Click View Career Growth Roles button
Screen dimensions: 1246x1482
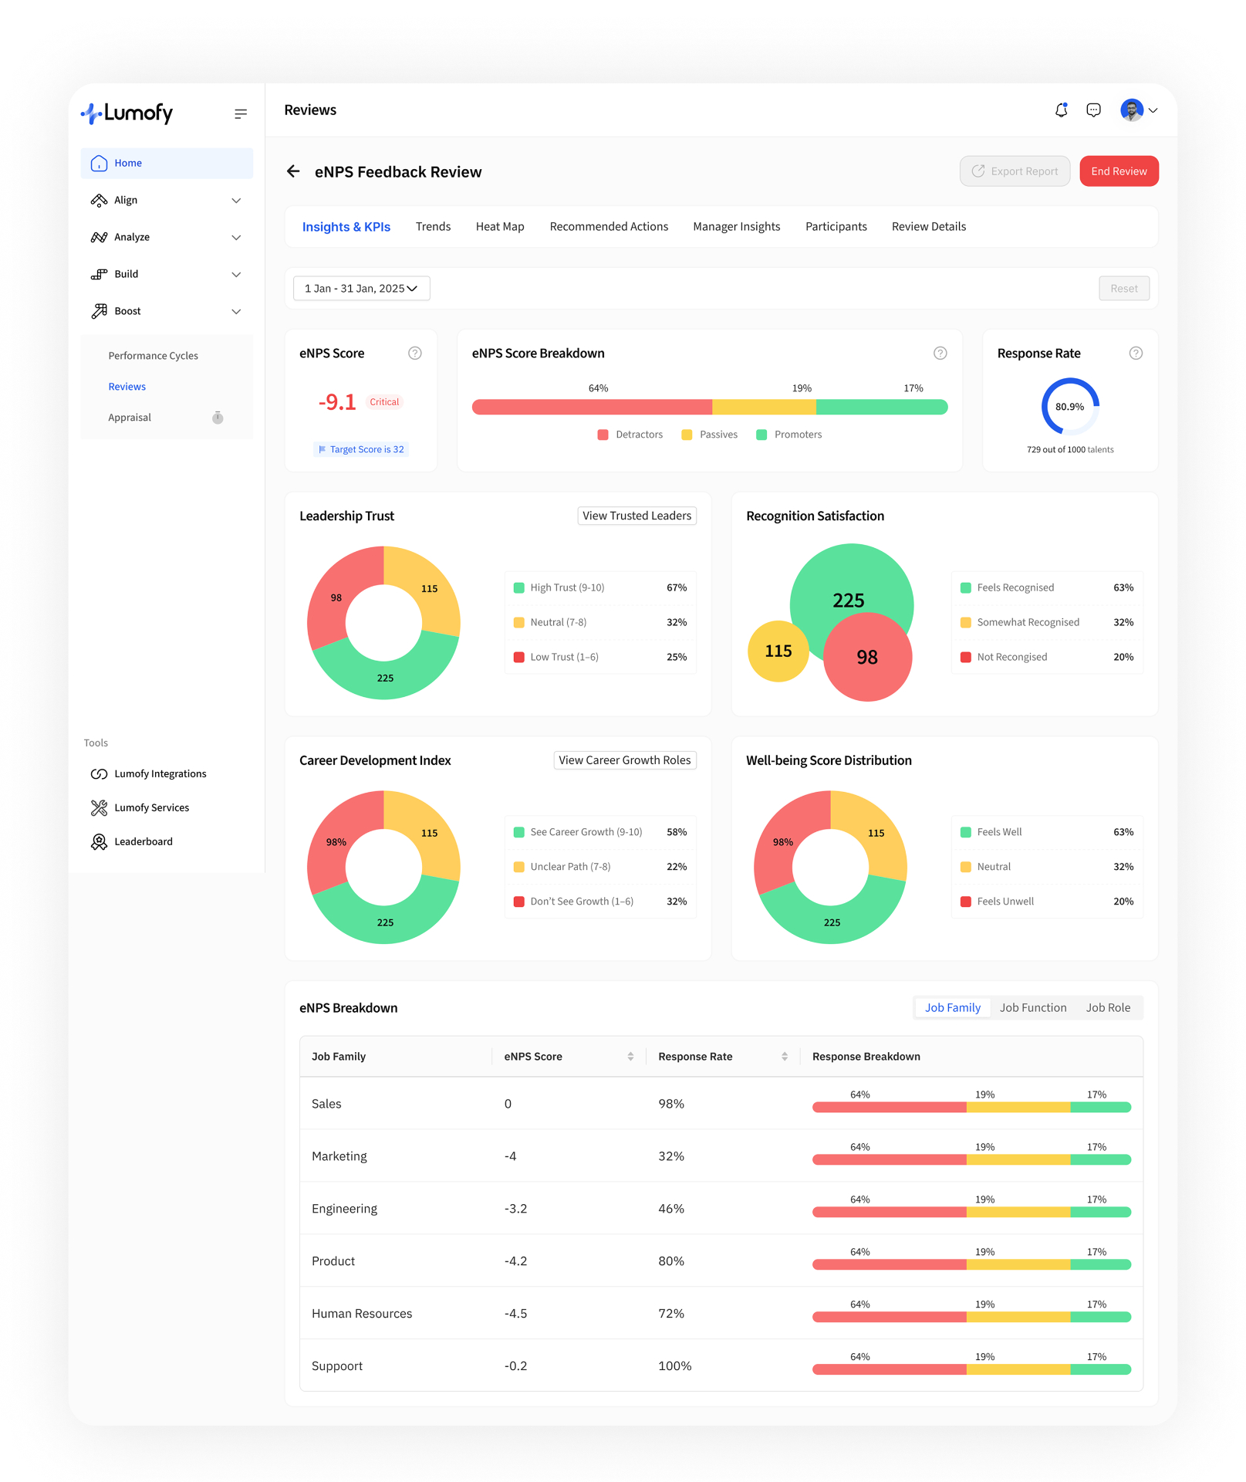pos(625,760)
